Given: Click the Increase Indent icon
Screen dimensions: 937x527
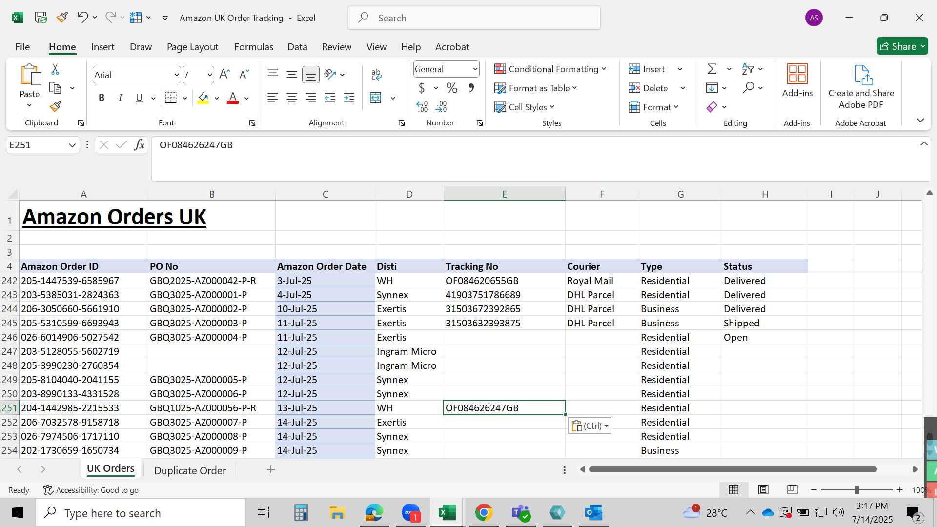Looking at the screenshot, I should (x=349, y=98).
